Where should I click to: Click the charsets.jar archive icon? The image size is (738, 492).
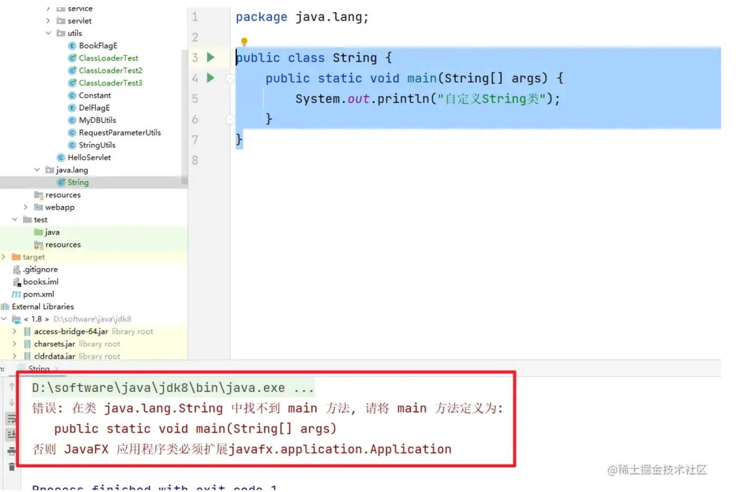[x=27, y=344]
